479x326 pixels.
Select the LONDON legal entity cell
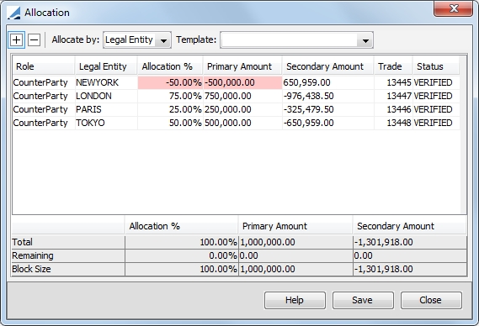coord(106,96)
